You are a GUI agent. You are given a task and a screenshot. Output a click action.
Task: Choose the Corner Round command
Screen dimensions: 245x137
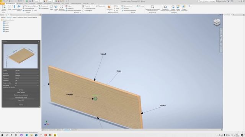(x=89, y=8)
